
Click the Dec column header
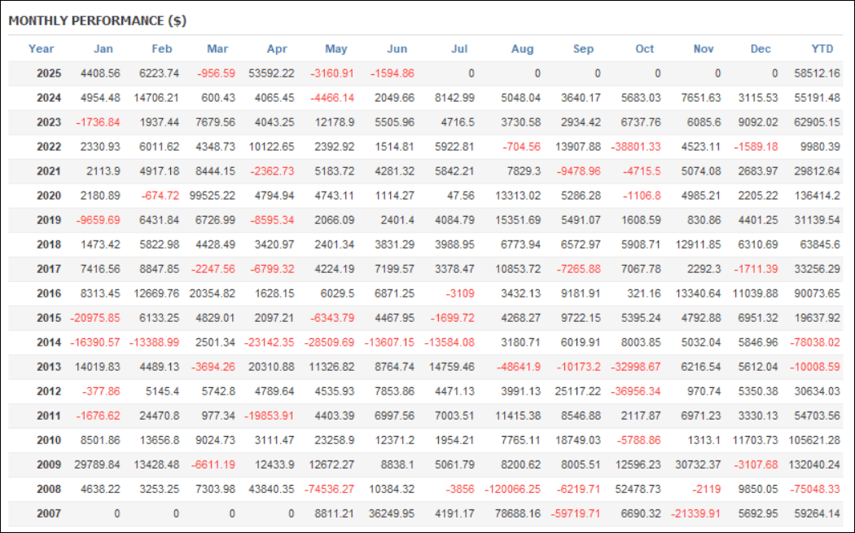click(761, 49)
